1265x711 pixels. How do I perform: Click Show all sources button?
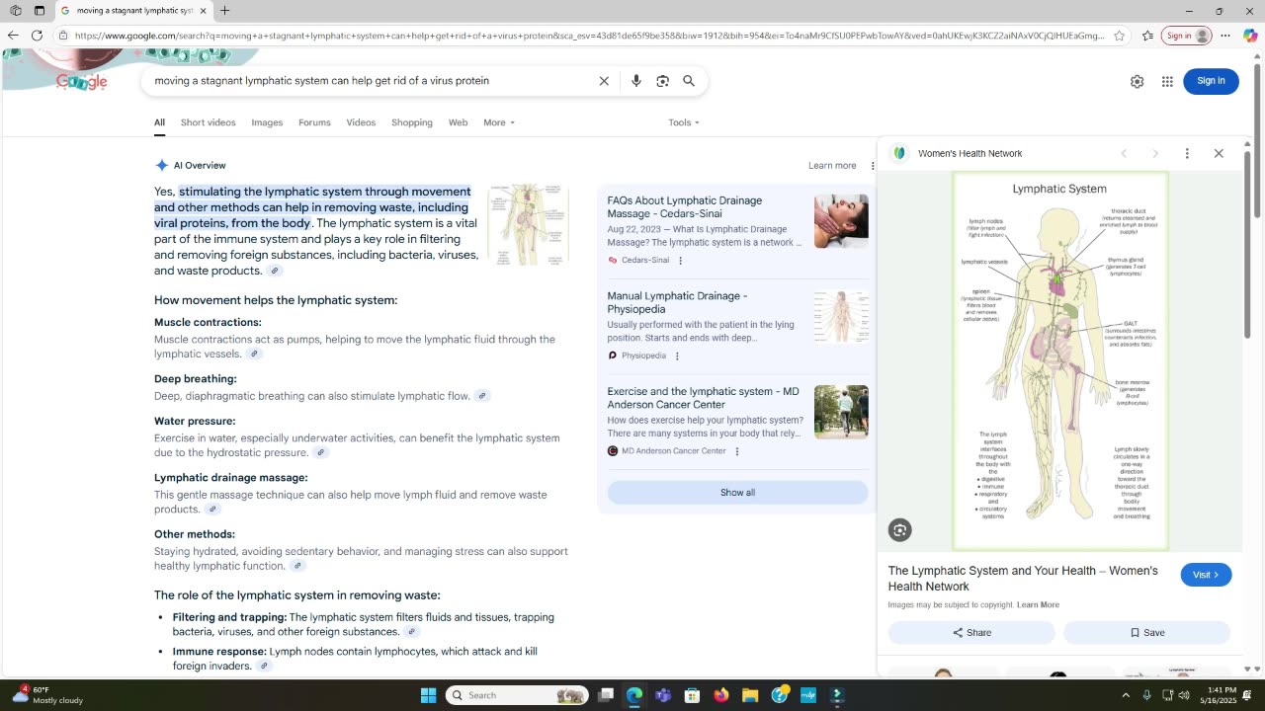click(x=737, y=493)
